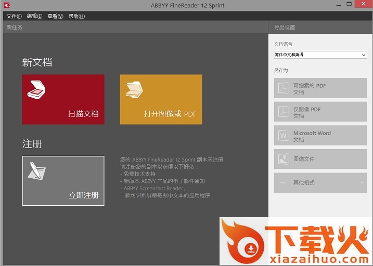This screenshot has height=266, width=373.
Task: Open the 编辑(E) menu
Action: tap(35, 16)
